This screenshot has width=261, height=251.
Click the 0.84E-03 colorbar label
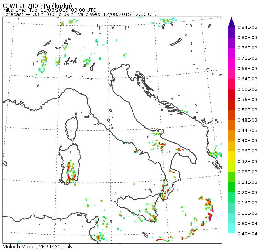point(247,27)
